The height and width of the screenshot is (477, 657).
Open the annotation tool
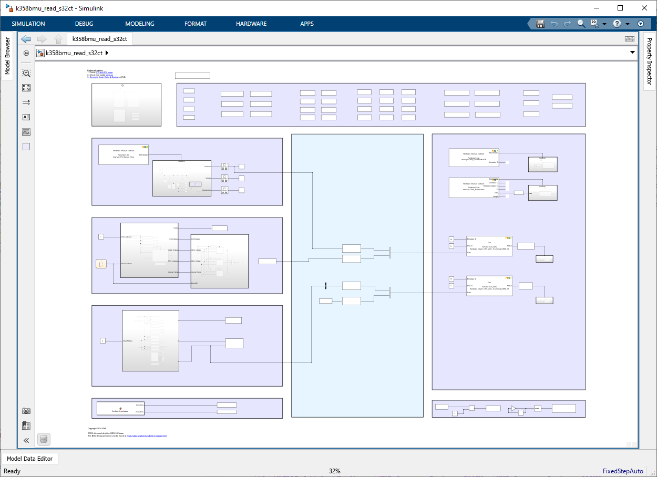(x=26, y=117)
